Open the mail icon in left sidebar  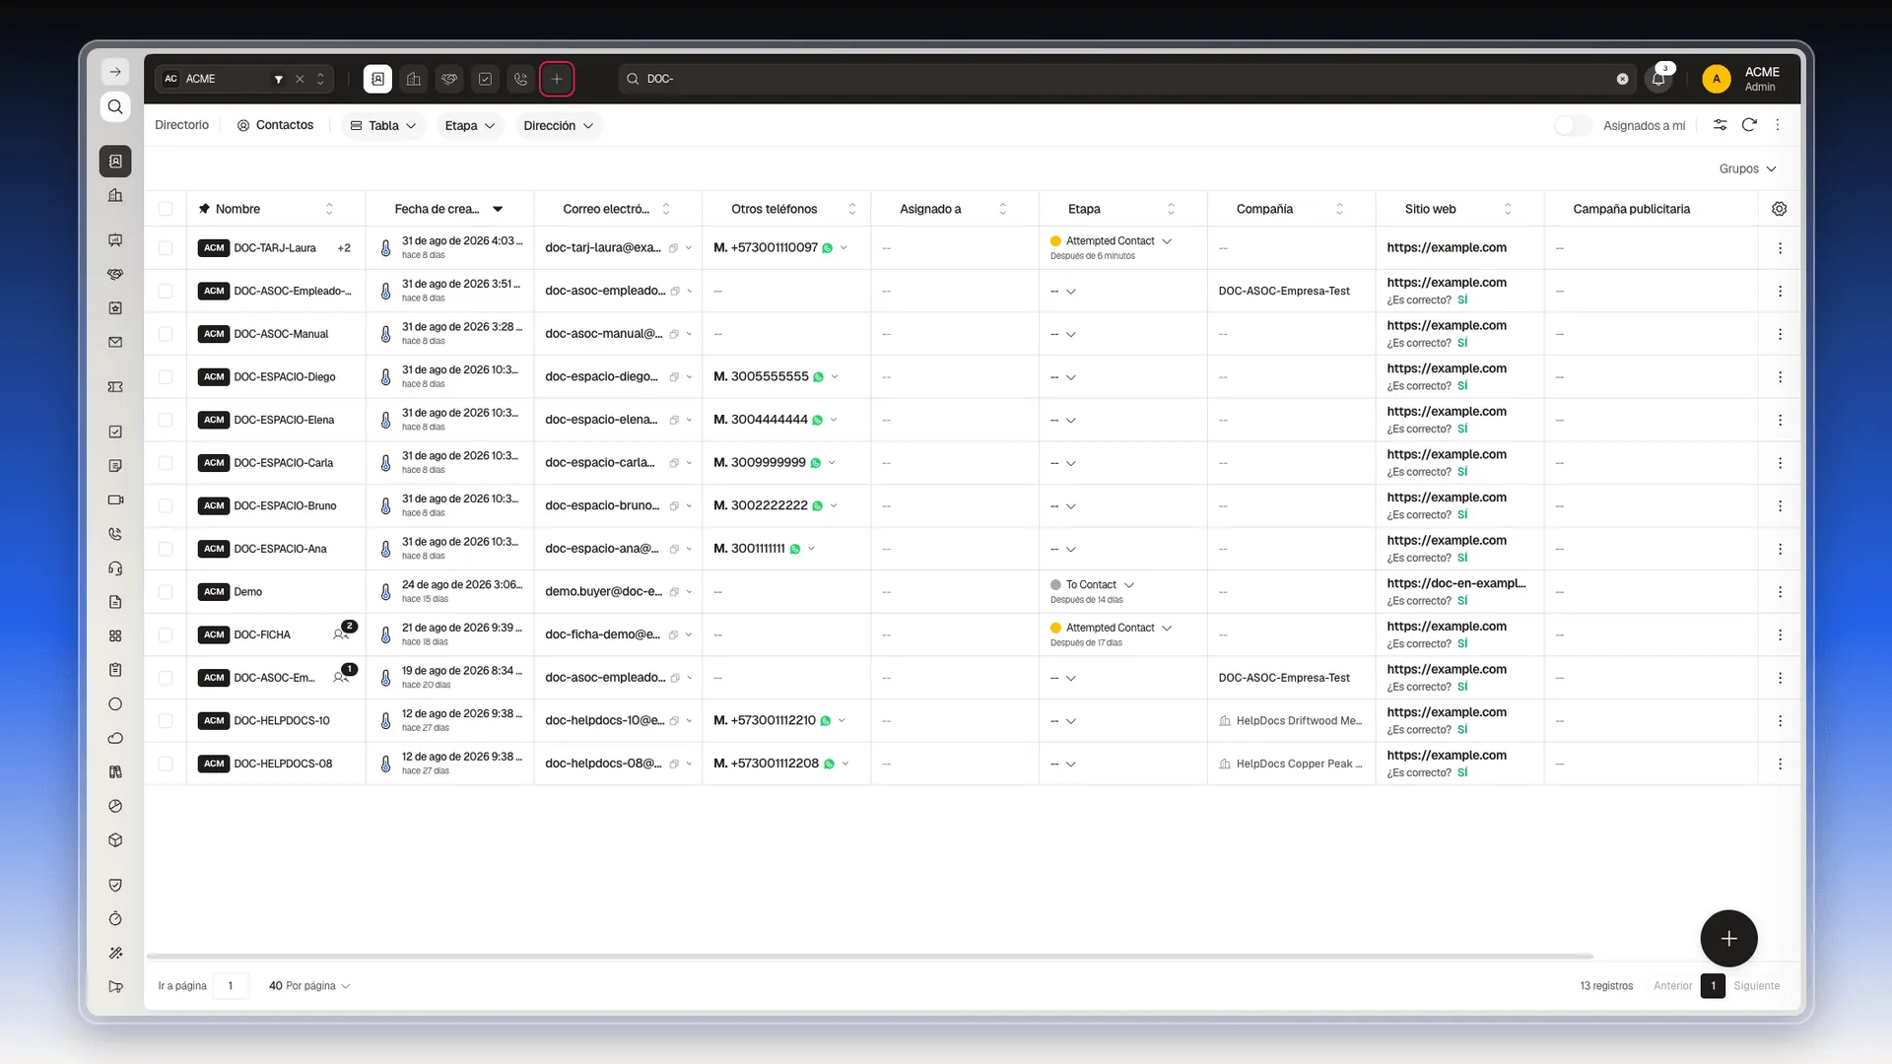pyautogui.click(x=115, y=342)
